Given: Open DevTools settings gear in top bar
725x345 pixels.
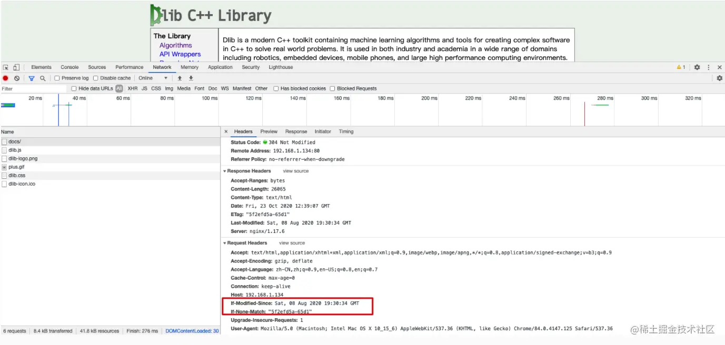Looking at the screenshot, I should coord(697,67).
